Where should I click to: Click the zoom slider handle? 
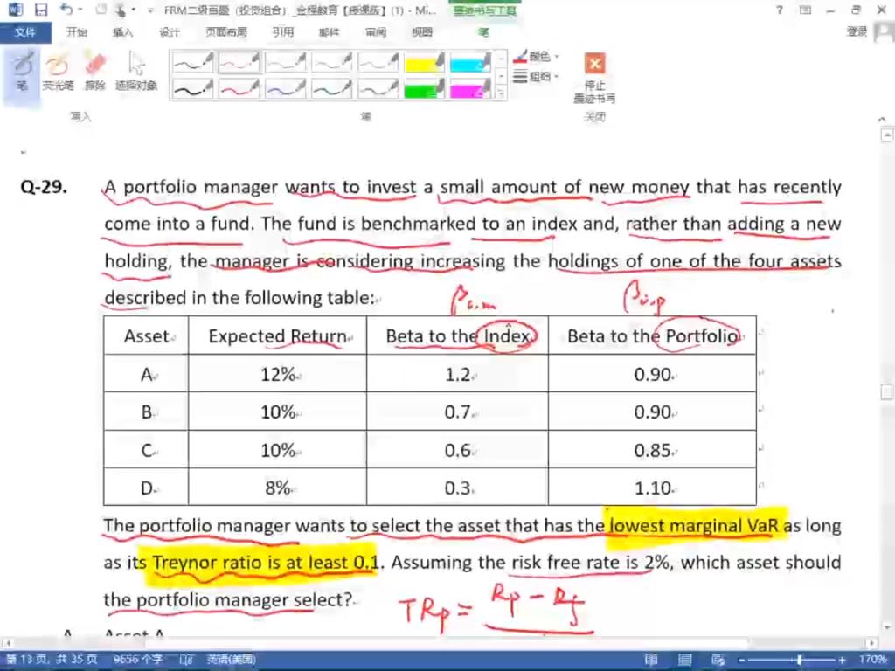[x=800, y=661]
